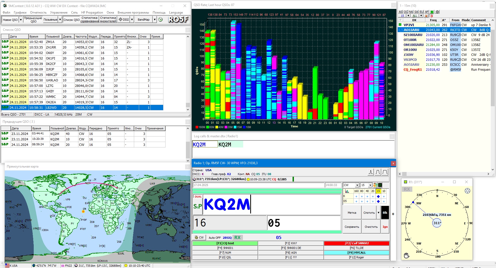Open the Графики menu
This screenshot has height=268, width=496.
point(20,13)
